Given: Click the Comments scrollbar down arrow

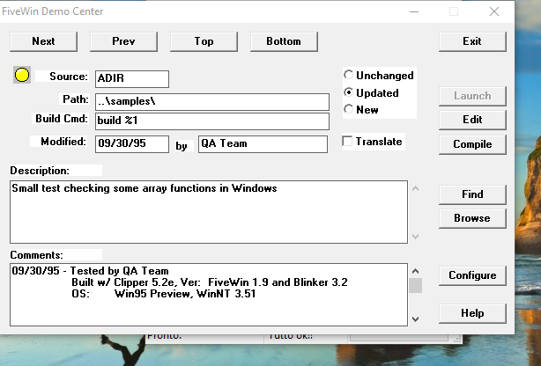Looking at the screenshot, I should [415, 319].
